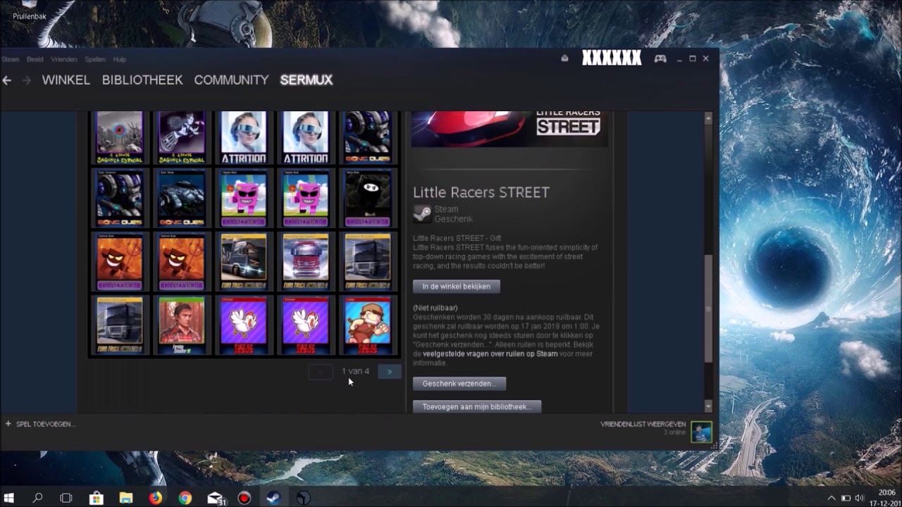Click the volume speaker tray icon

pyautogui.click(x=860, y=498)
